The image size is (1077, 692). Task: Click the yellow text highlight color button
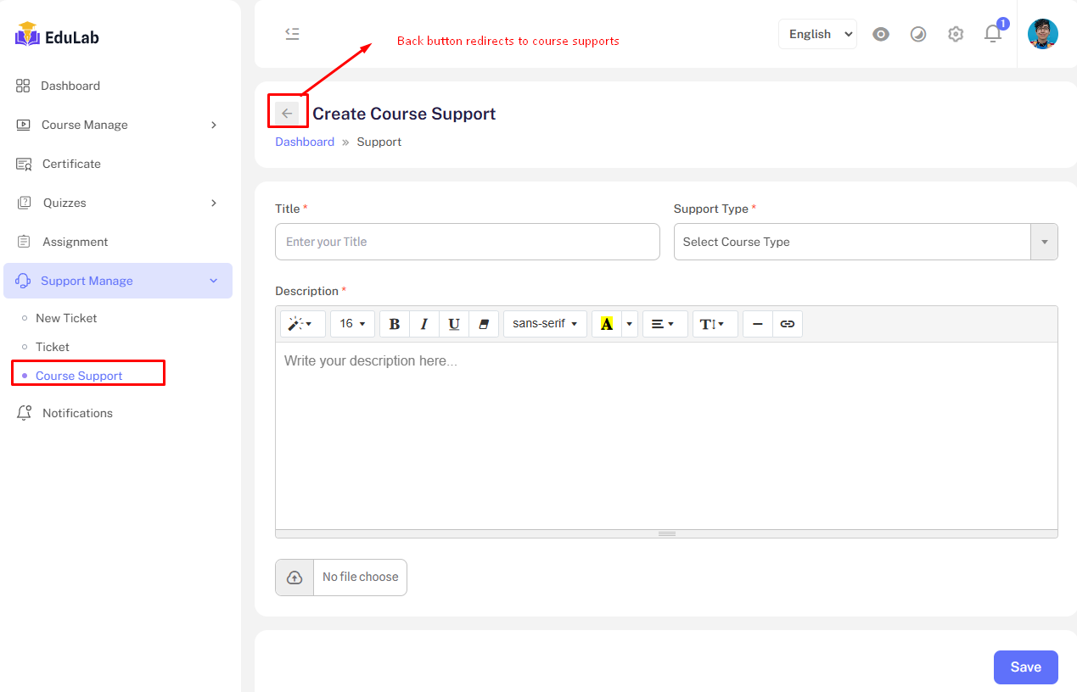pos(606,324)
